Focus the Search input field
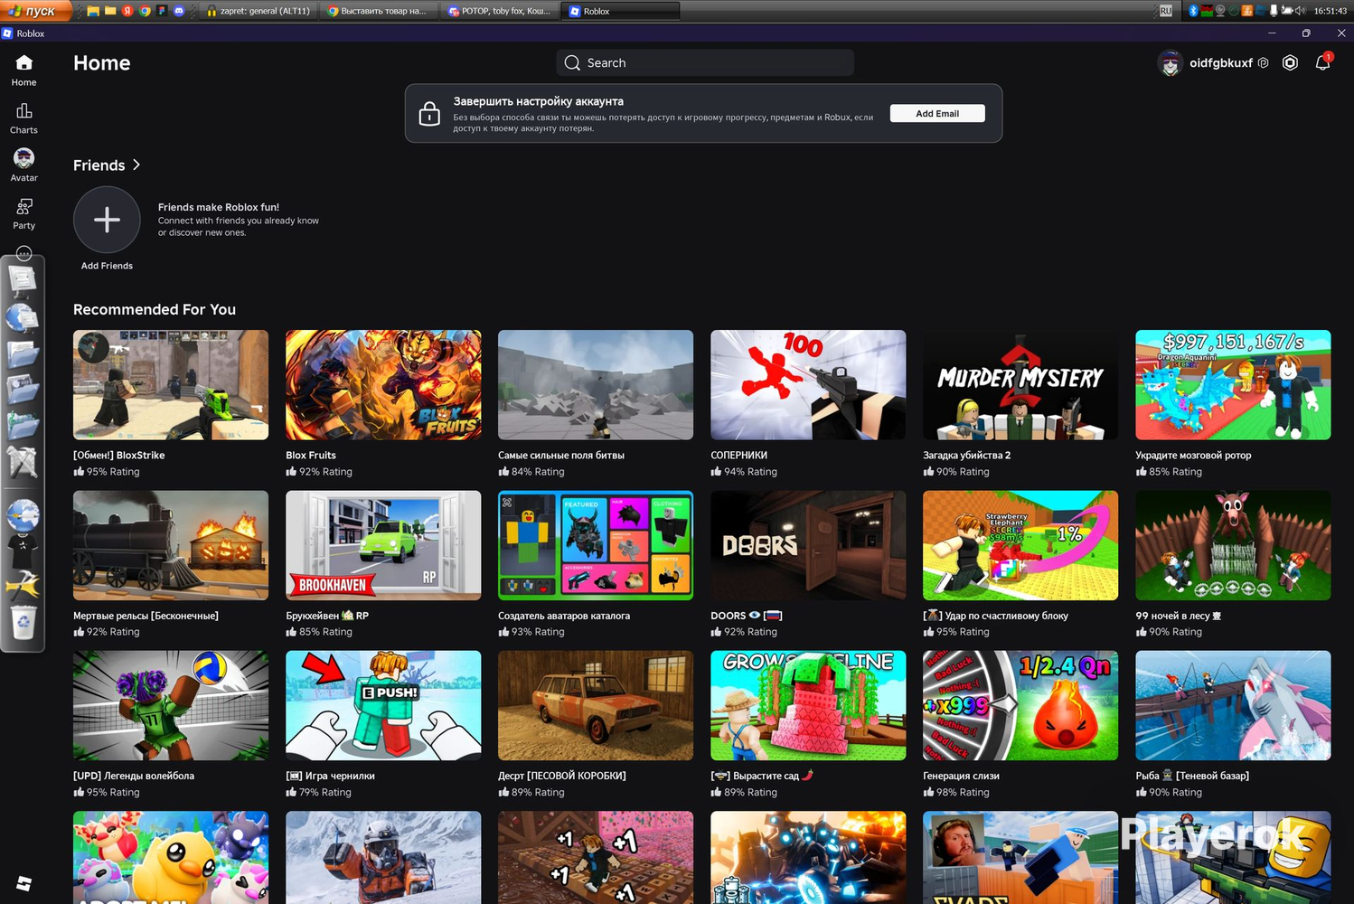 coord(705,63)
